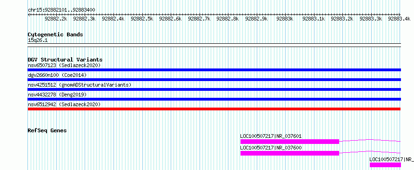Click the Cytogenetic Bands track title
This screenshot has width=414, height=170.
[55, 34]
